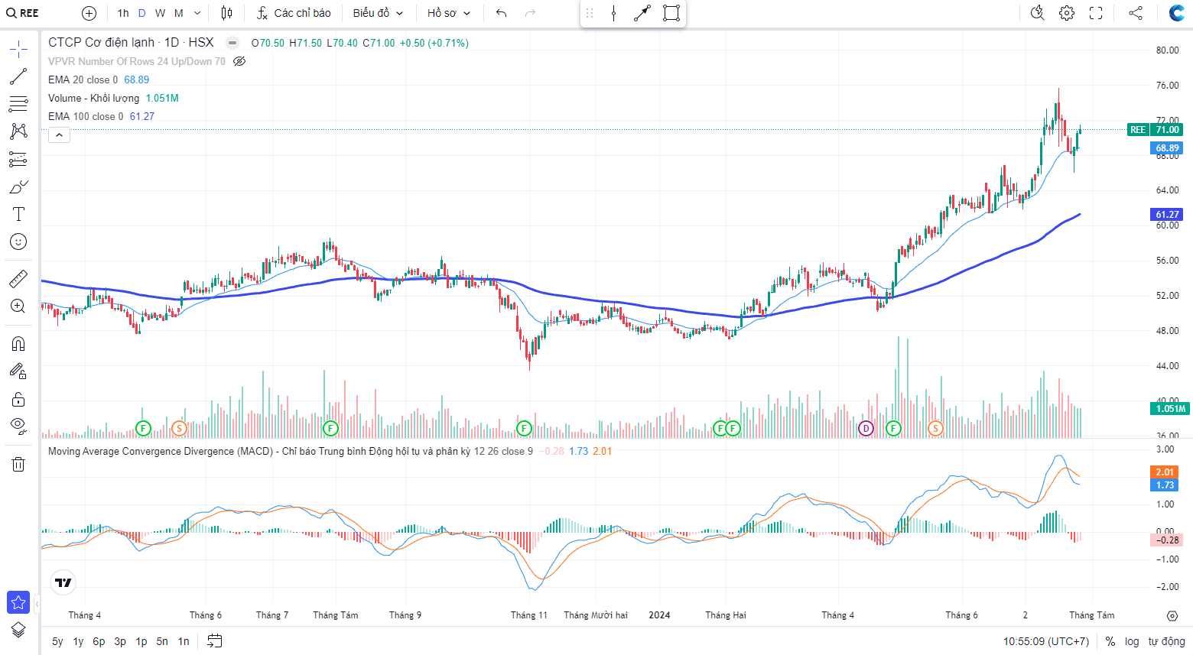Viewport: 1193px width, 655px height.
Task: Expand the timeframe dropdown arrow
Action: click(197, 13)
